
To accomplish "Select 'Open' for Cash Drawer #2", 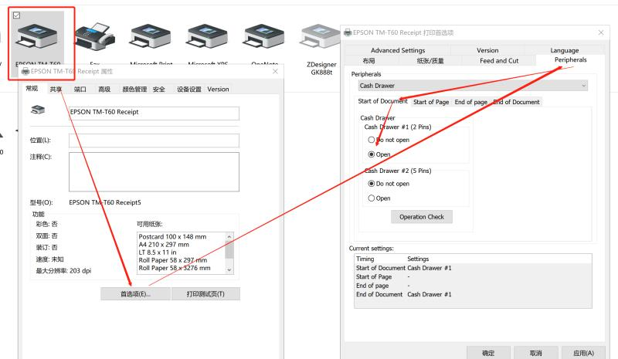I will [372, 198].
